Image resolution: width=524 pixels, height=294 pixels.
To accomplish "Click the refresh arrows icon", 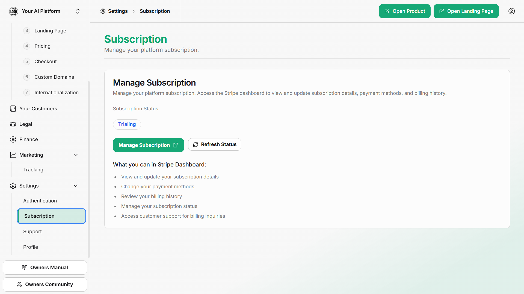I will click(x=196, y=145).
